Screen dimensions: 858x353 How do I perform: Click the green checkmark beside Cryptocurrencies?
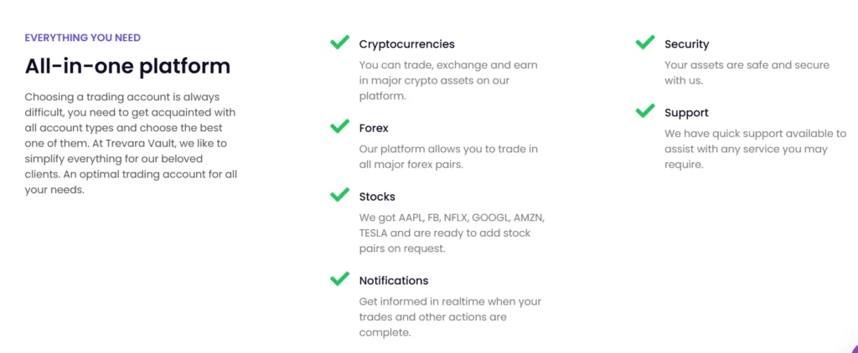click(339, 43)
